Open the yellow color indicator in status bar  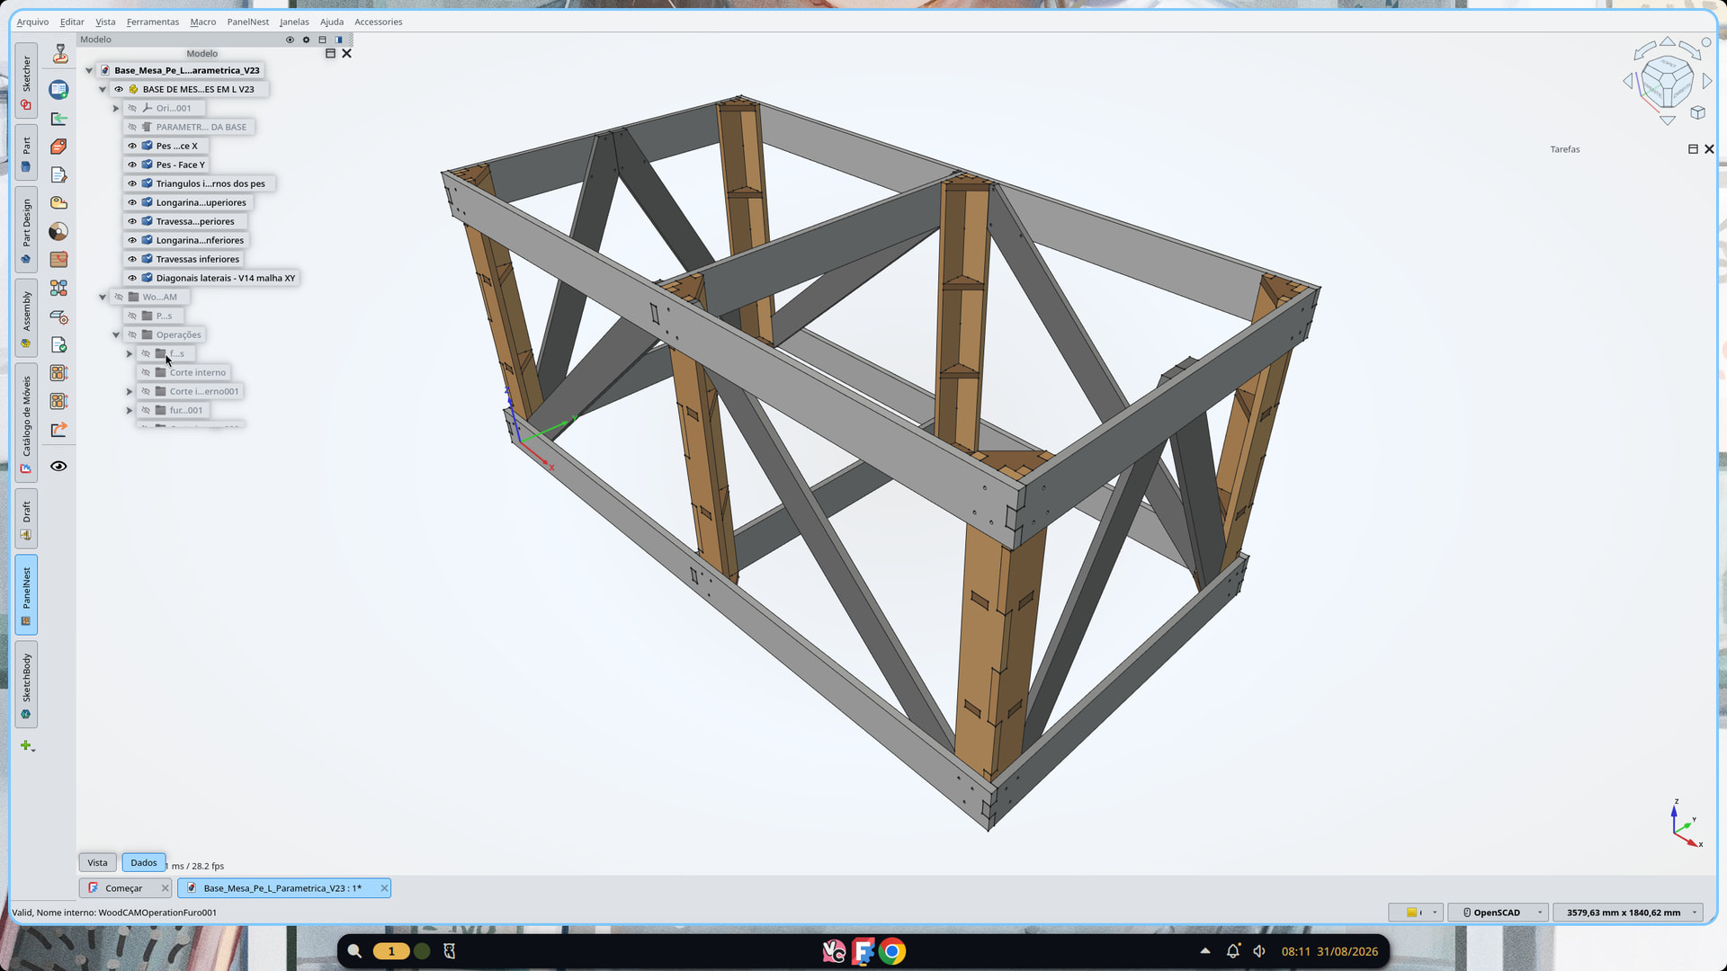[1415, 913]
